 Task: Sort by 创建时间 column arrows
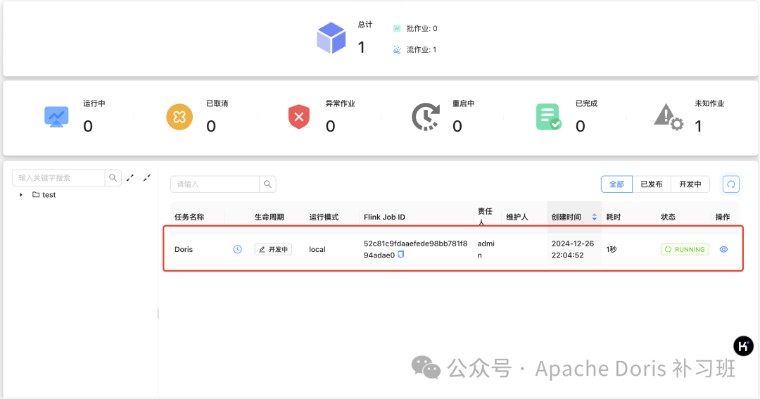pyautogui.click(x=594, y=217)
